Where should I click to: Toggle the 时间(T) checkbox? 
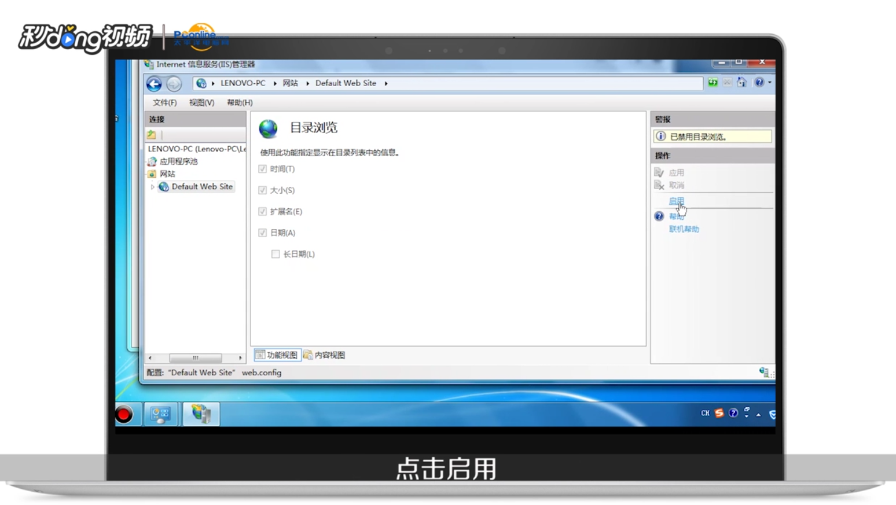click(262, 169)
